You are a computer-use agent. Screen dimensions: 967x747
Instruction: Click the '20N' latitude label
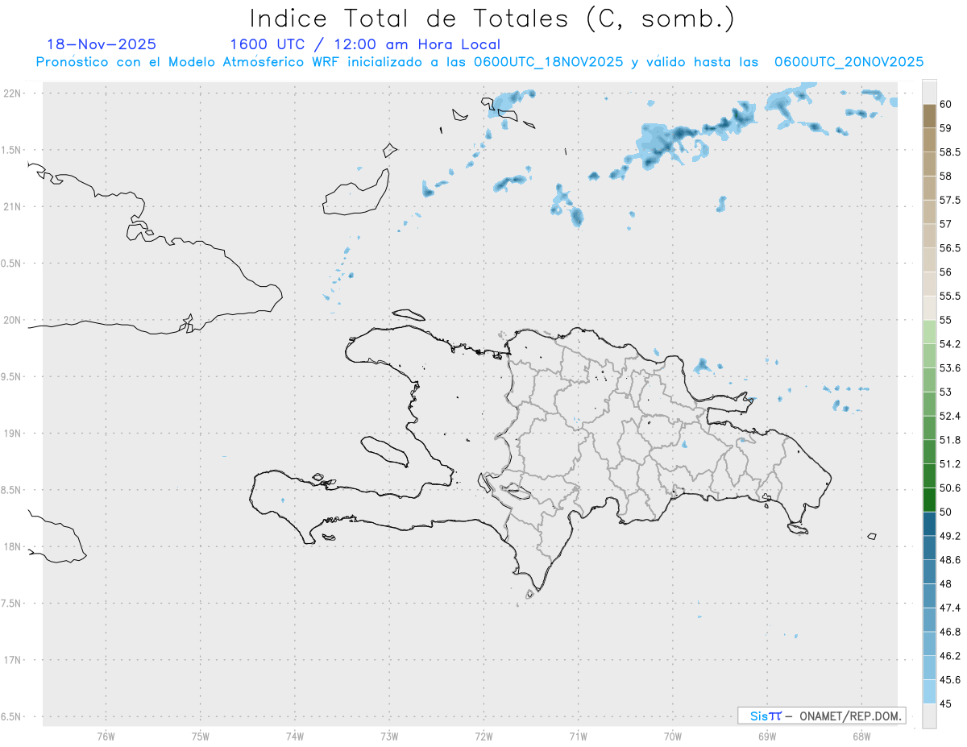tap(12, 320)
